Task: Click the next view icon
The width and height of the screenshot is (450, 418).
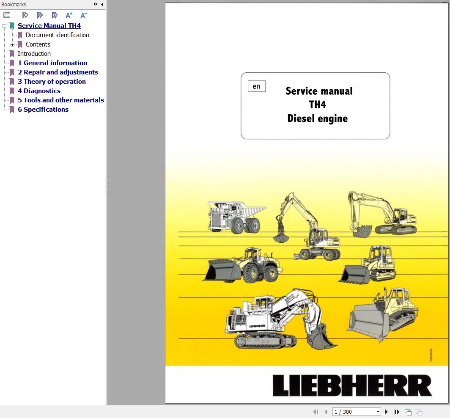Action: point(419,412)
